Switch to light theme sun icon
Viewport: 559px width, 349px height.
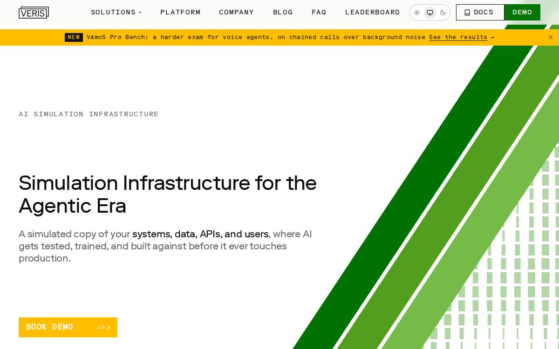pos(417,13)
